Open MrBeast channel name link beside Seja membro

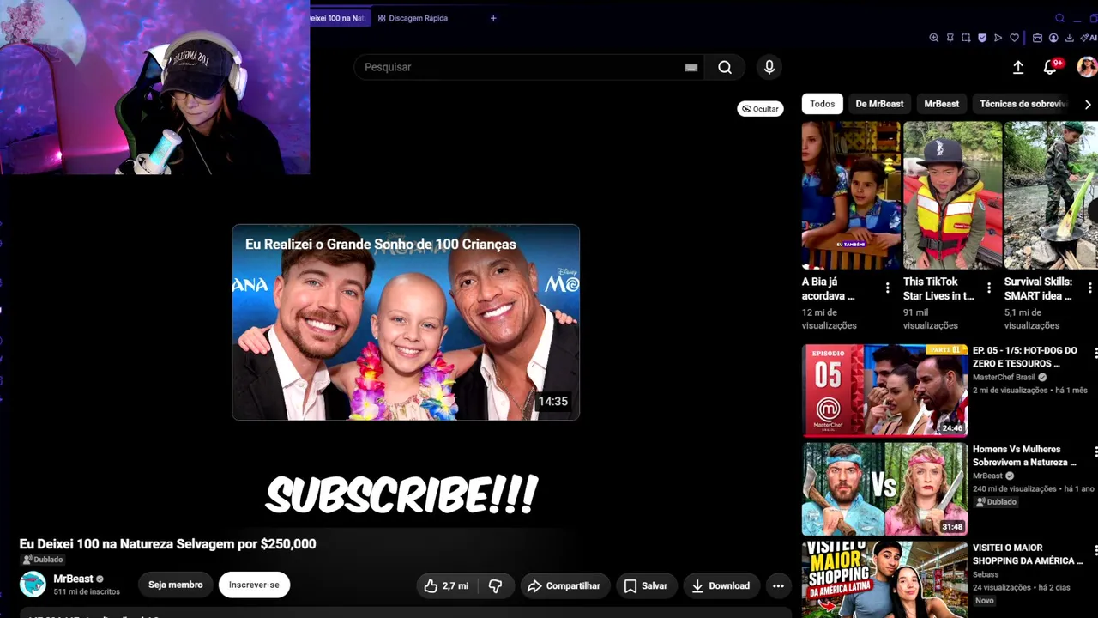pyautogui.click(x=73, y=579)
